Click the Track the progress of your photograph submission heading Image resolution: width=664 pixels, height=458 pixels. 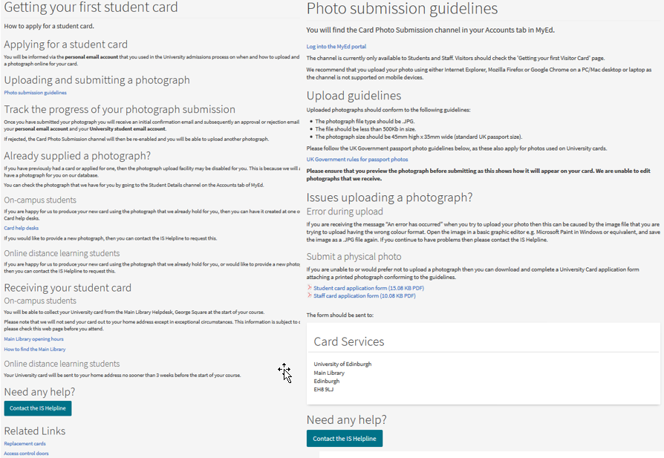click(x=120, y=109)
